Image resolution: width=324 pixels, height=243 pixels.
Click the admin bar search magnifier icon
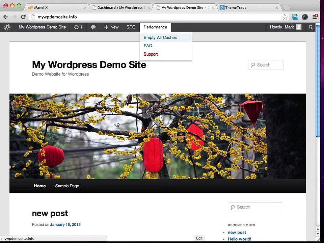coord(310,27)
